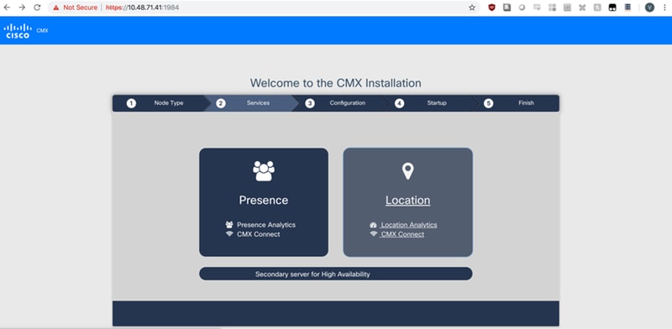Click the Not Secure warning icon
The width and height of the screenshot is (672, 329).
click(x=56, y=8)
